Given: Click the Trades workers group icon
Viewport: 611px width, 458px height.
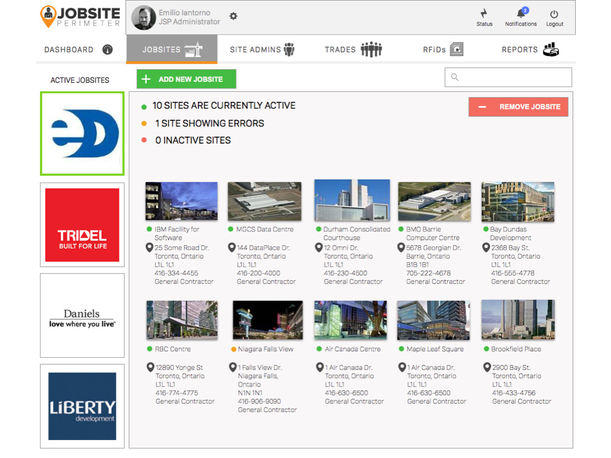Looking at the screenshot, I should point(371,49).
